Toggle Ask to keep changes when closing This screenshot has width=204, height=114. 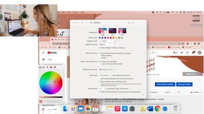[x=99, y=79]
